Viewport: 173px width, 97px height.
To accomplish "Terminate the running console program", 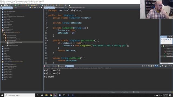I will pyautogui.click(x=142, y=66).
